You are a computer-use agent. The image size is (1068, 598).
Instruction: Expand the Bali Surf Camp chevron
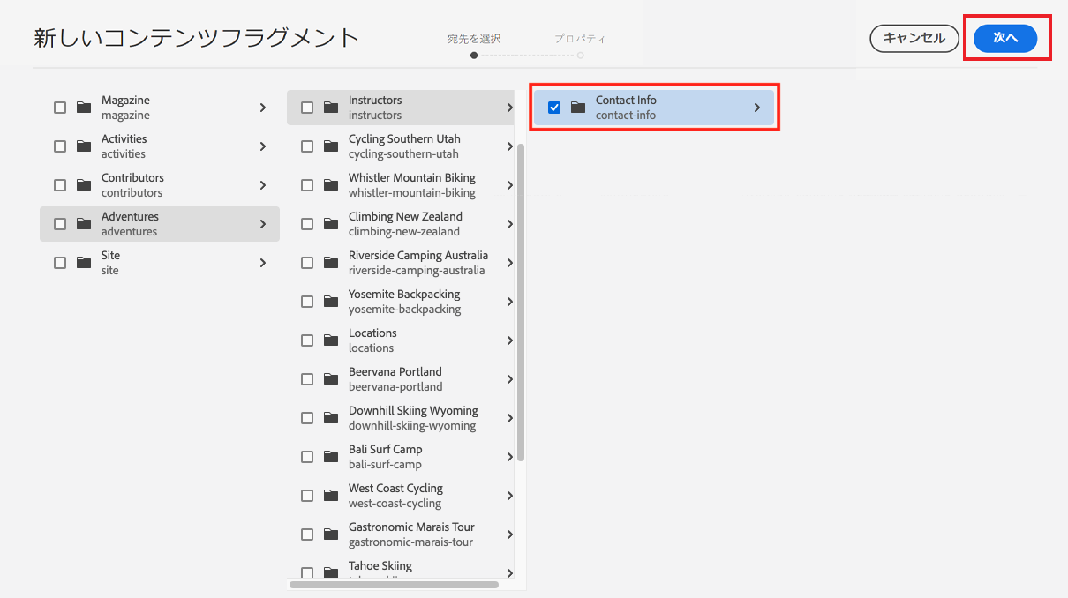[x=509, y=457]
